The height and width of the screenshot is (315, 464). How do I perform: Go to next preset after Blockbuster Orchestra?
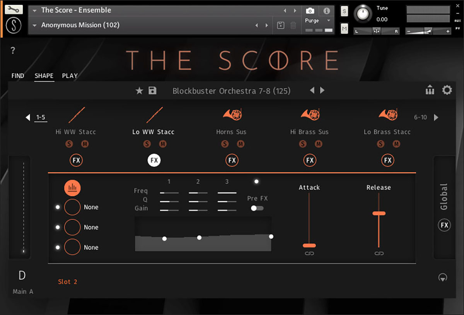(x=322, y=91)
